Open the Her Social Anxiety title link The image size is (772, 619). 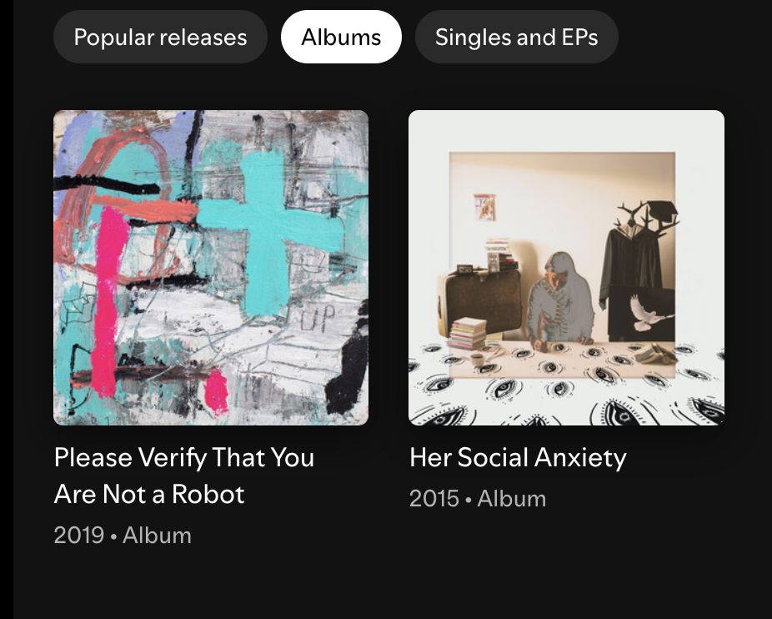tap(518, 457)
